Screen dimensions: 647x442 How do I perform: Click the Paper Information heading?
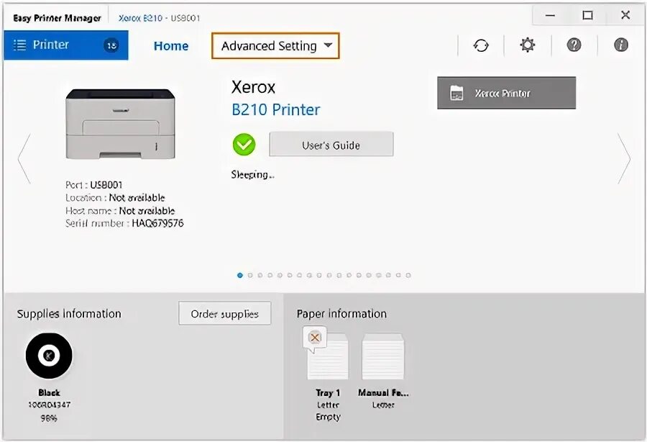pos(341,314)
